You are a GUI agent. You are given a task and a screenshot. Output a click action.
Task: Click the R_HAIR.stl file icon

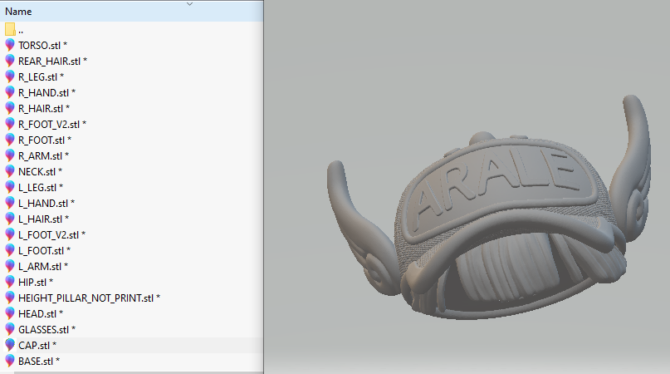tap(10, 109)
